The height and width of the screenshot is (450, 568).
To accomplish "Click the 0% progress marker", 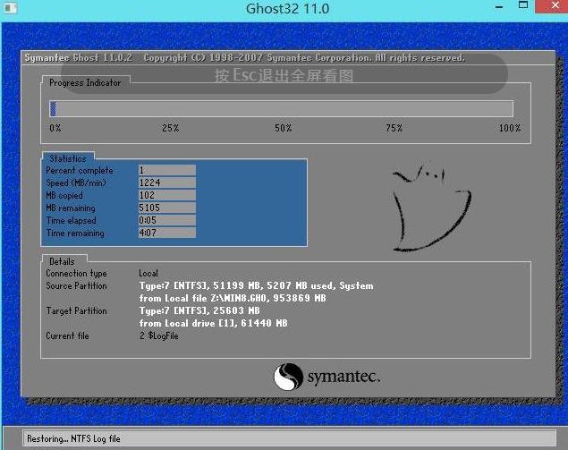I will point(55,128).
